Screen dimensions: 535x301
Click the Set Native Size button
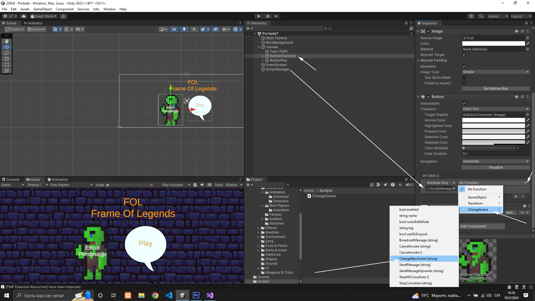click(496, 89)
